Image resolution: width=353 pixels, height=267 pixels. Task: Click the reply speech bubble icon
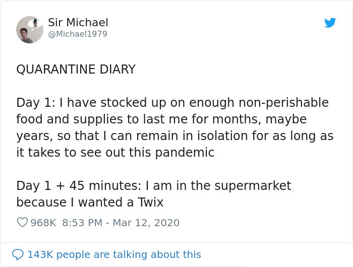coord(18,254)
